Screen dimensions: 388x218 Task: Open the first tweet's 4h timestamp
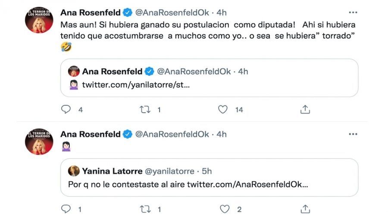(222, 13)
